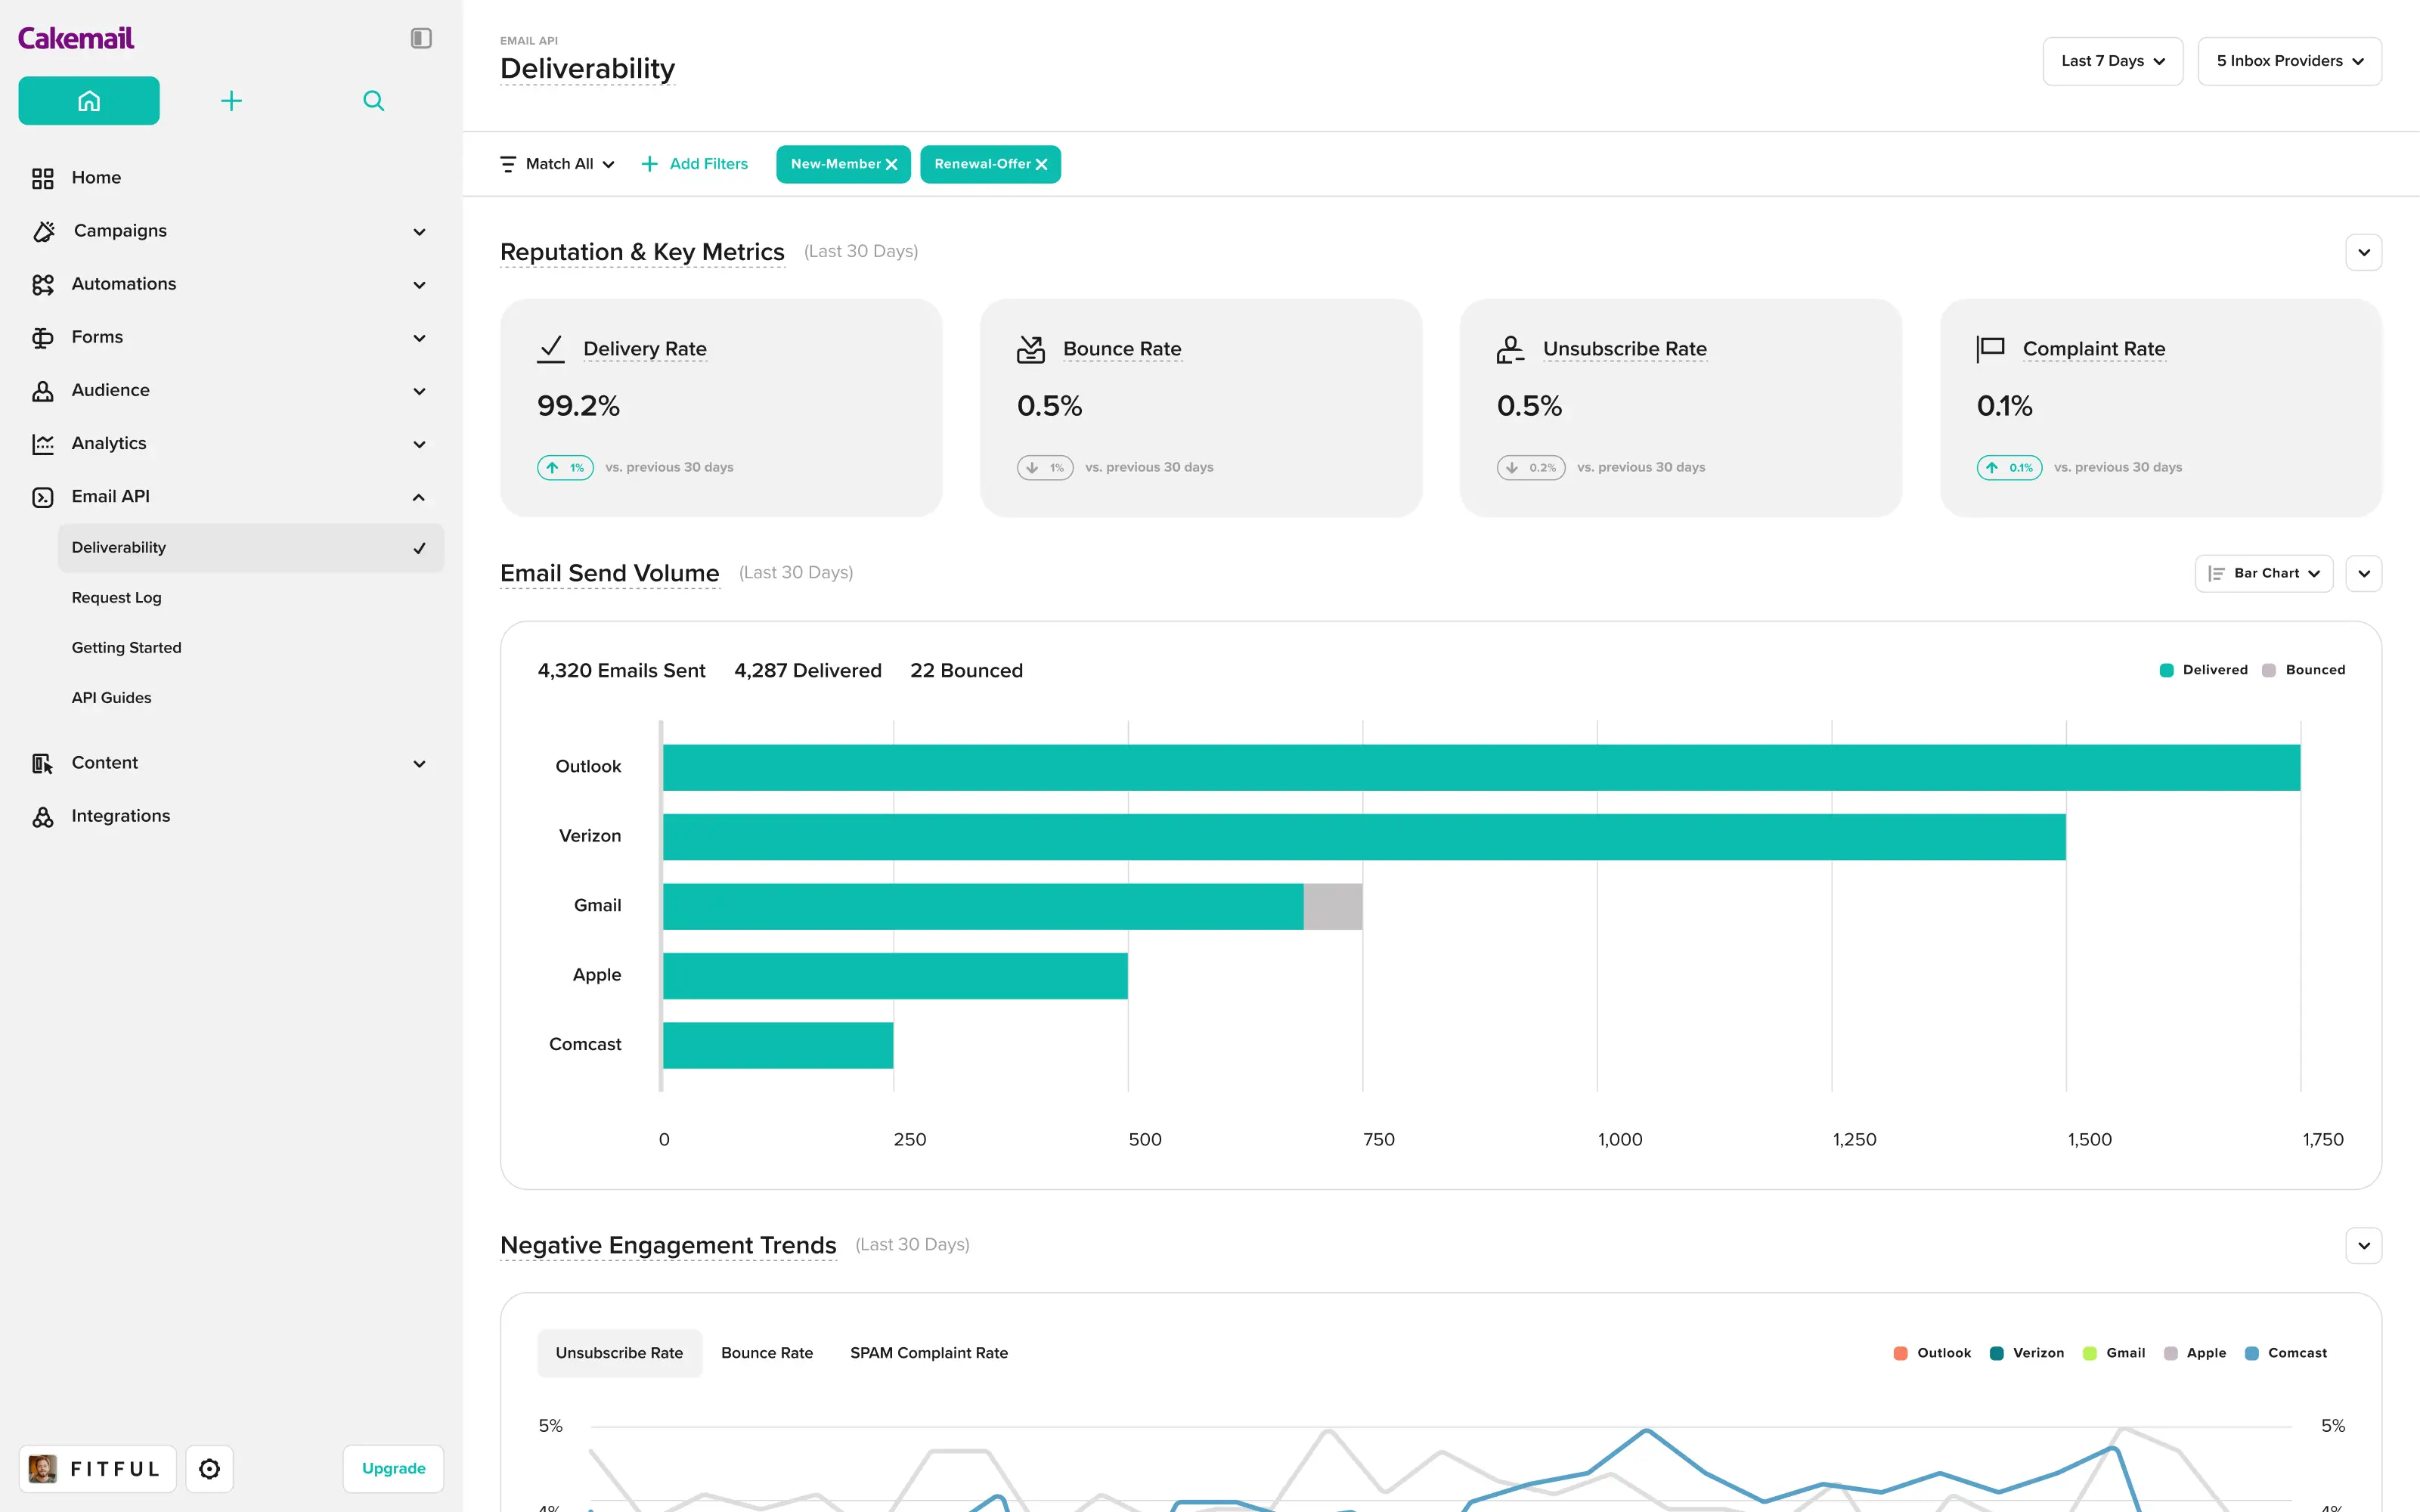Click the teal home icon button
This screenshot has width=2420, height=1512.
[89, 101]
